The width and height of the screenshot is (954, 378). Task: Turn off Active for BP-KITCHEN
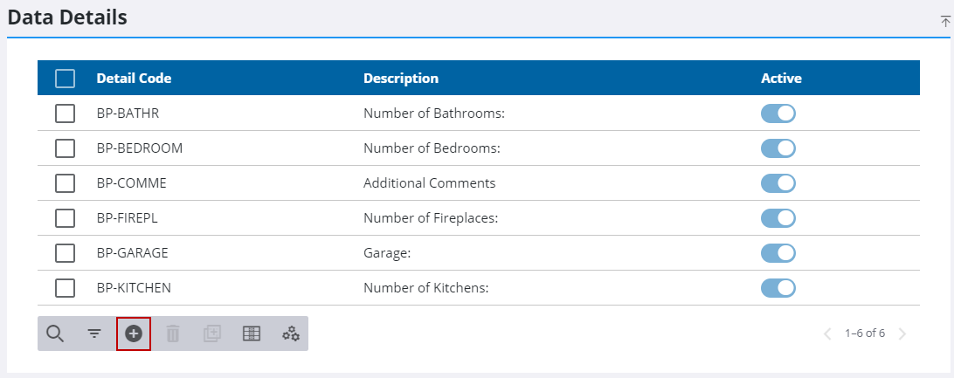coord(778,288)
